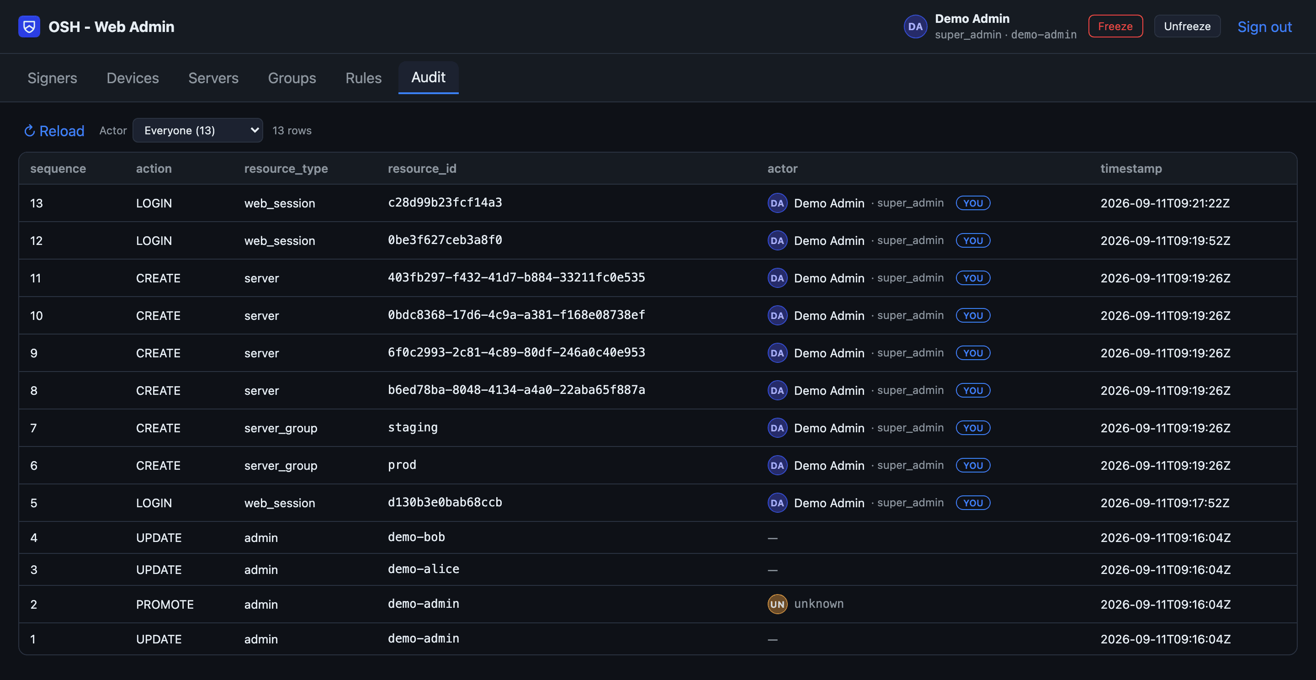This screenshot has width=1316, height=680.
Task: Click resource id d130b3e0bab68ccb
Action: [x=445, y=502]
